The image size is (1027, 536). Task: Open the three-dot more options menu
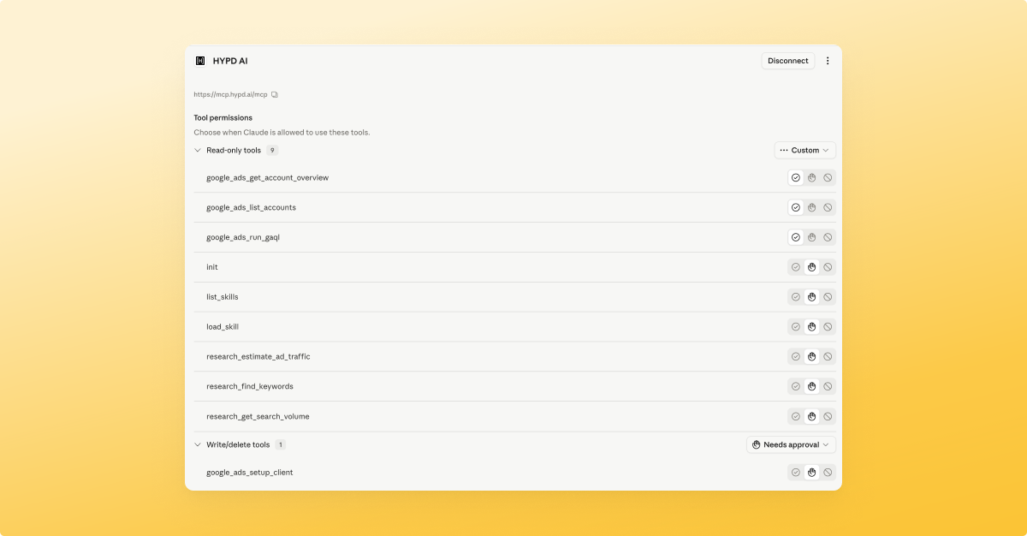tap(828, 61)
